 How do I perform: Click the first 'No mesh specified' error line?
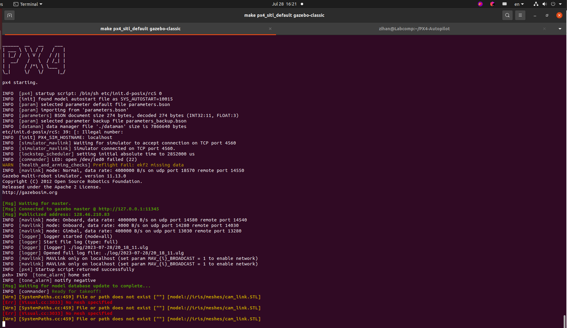(57, 302)
